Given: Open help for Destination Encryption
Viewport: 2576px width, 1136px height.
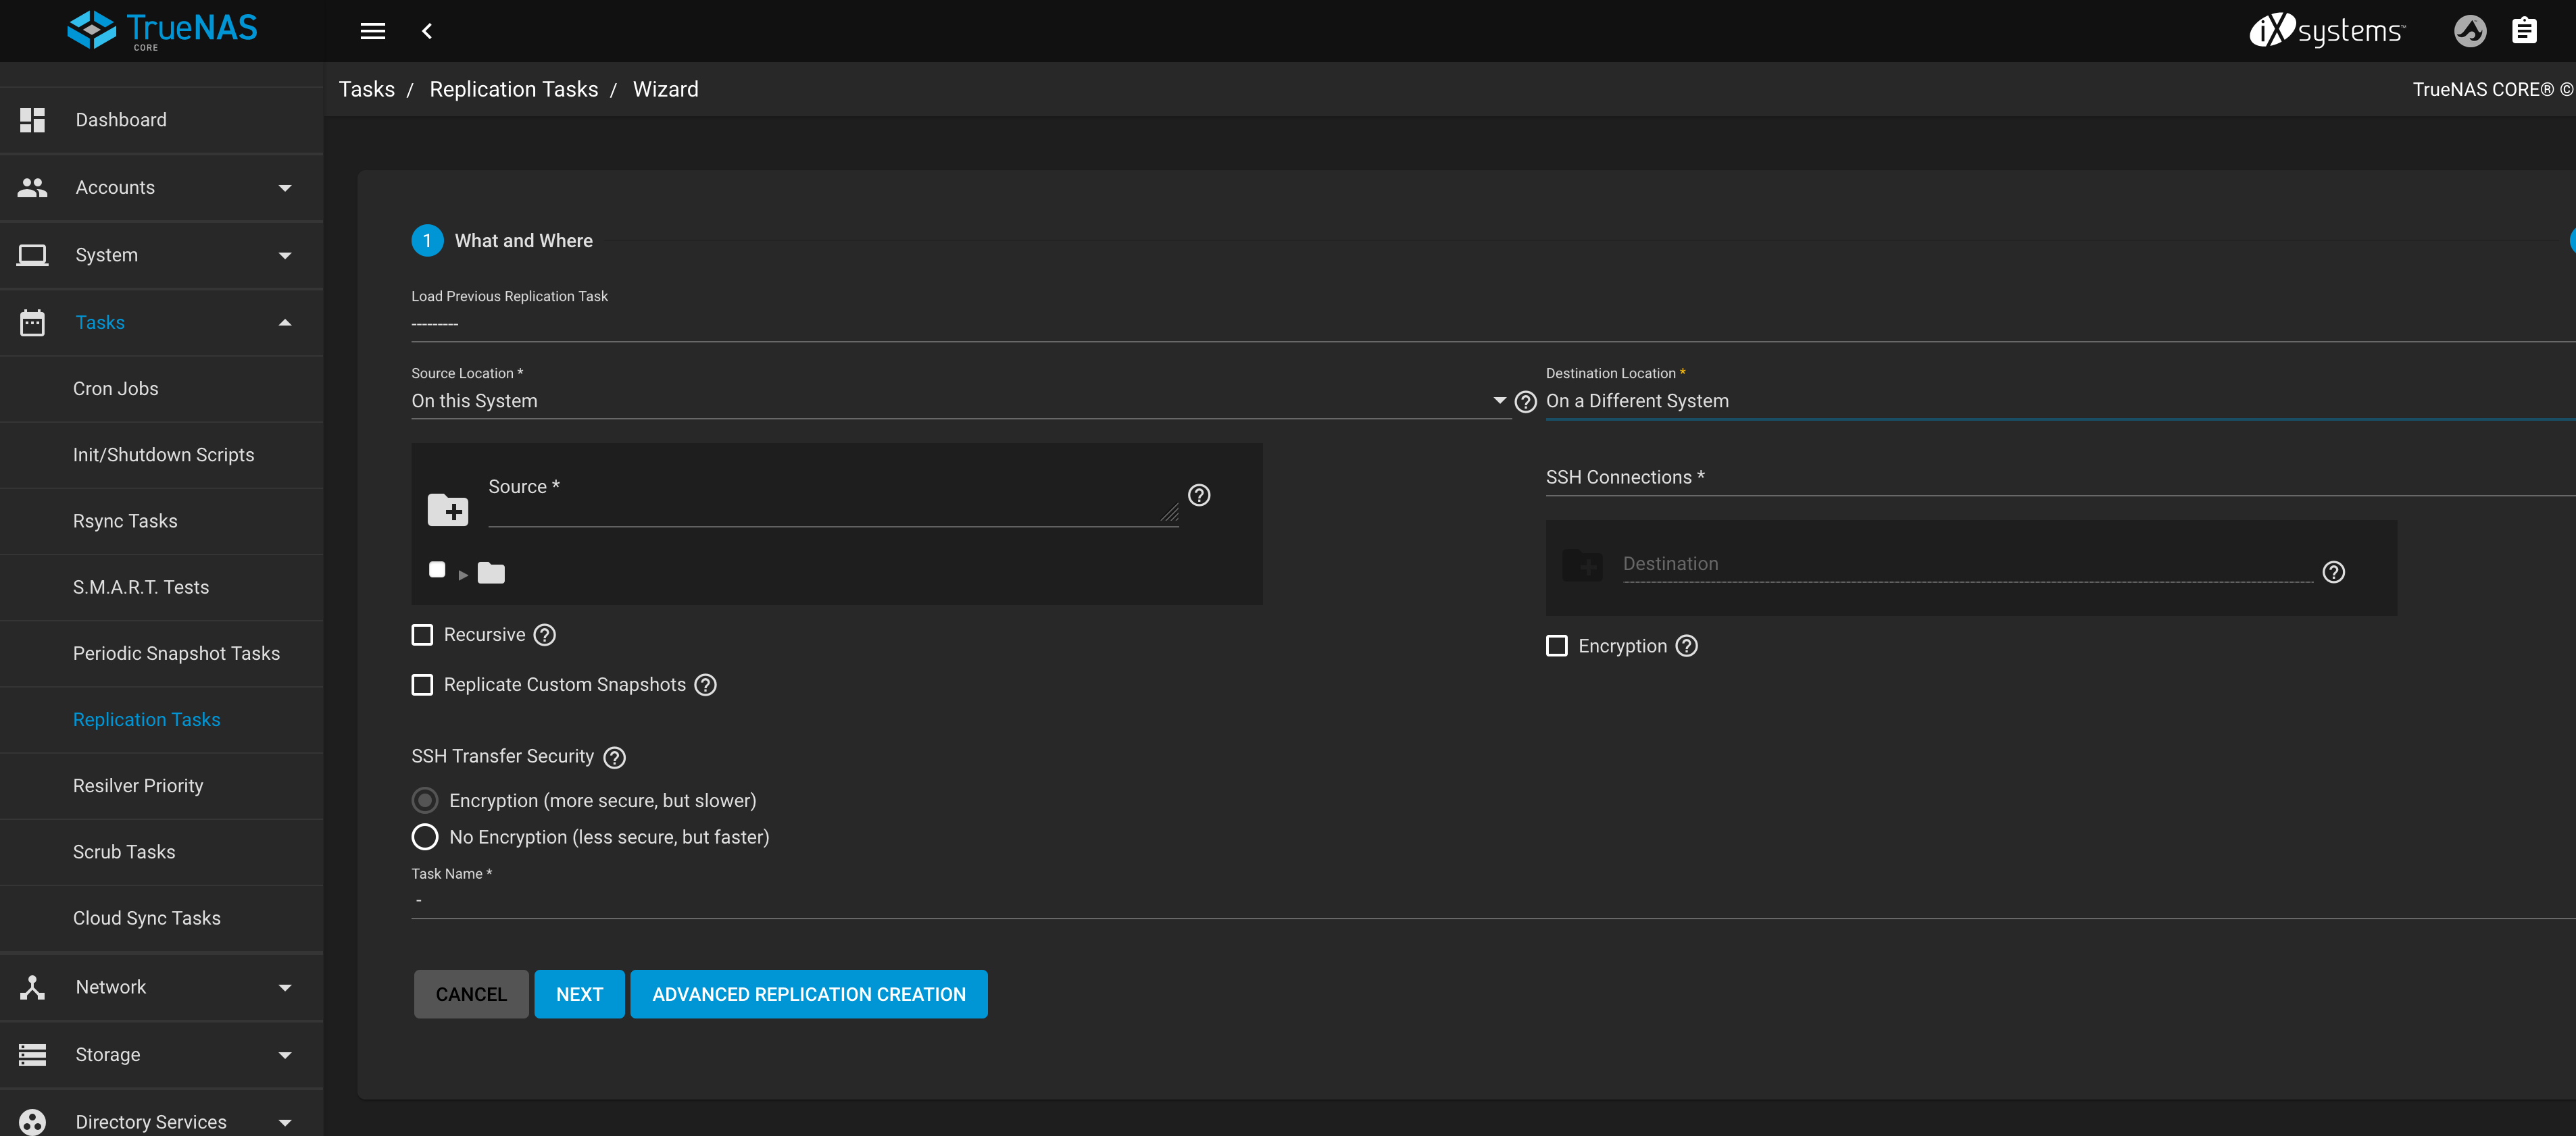Looking at the screenshot, I should click(1686, 646).
